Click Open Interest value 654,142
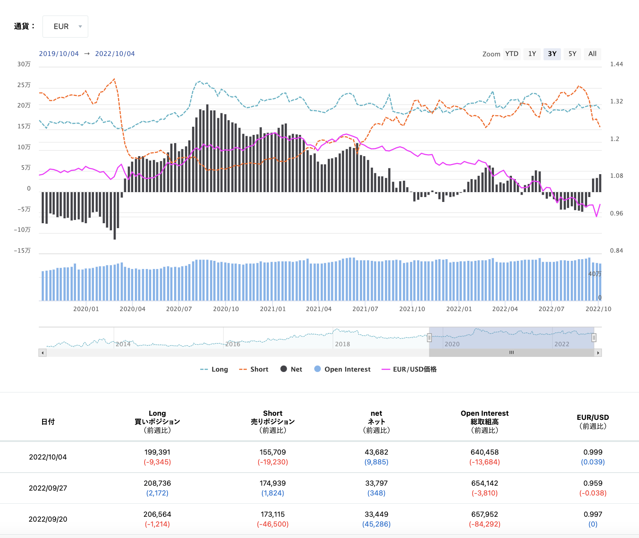This screenshot has height=538, width=639. (485, 483)
